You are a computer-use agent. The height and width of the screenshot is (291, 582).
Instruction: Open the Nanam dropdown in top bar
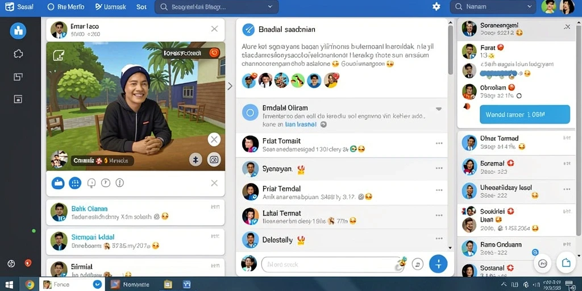(493, 7)
